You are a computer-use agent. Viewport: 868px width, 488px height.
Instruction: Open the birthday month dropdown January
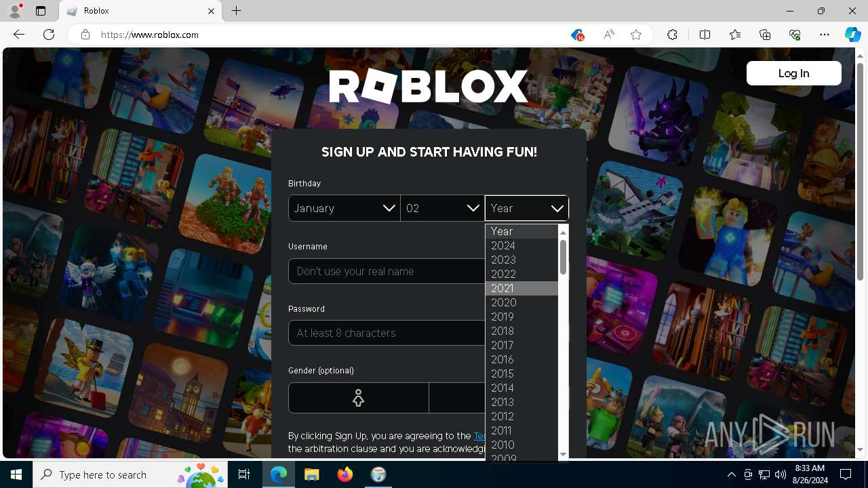click(344, 208)
